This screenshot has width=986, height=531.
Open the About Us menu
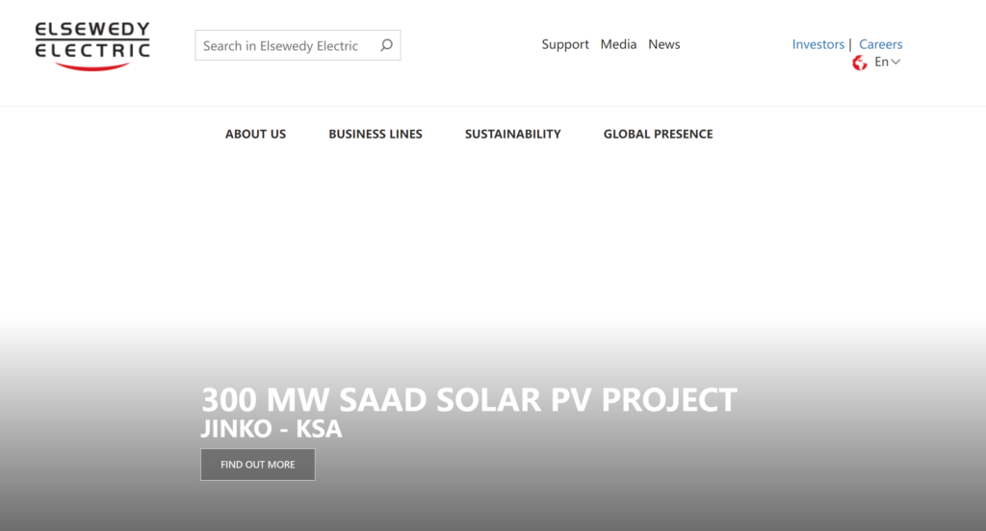tap(255, 134)
